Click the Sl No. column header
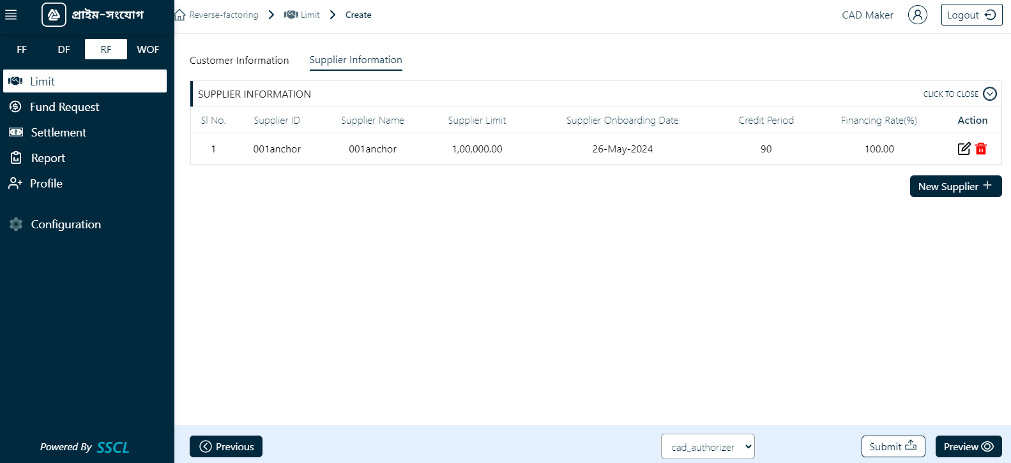 pyautogui.click(x=213, y=120)
